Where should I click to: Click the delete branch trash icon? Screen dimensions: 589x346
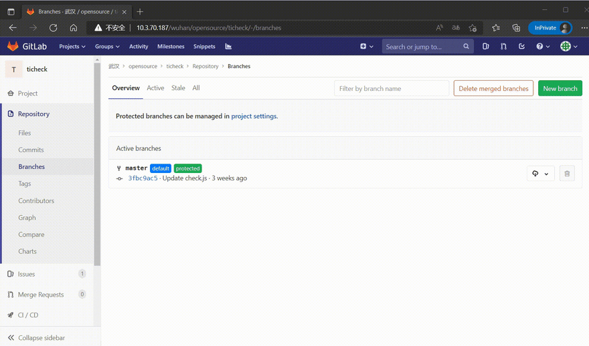point(567,174)
